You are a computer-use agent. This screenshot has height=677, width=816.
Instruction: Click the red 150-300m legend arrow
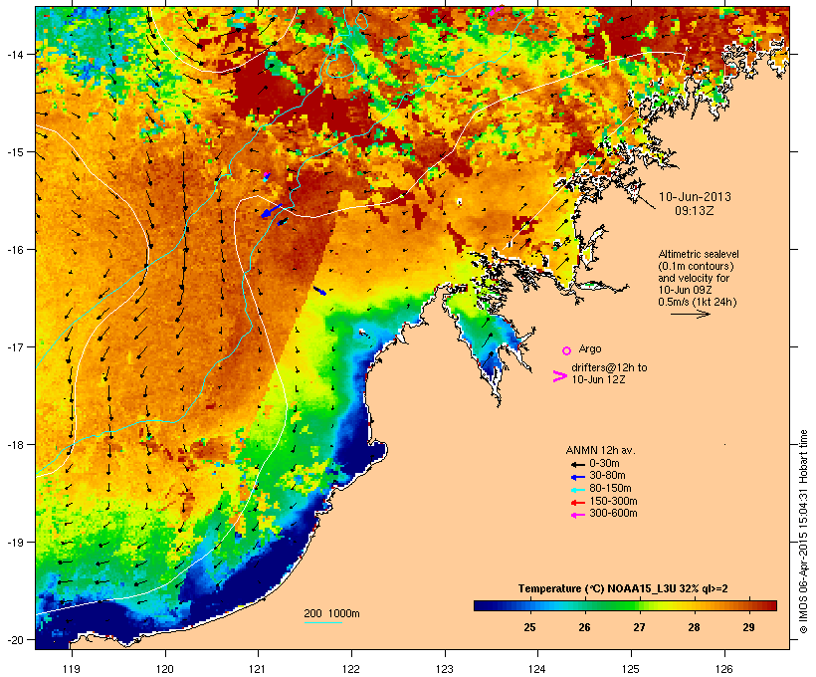click(x=577, y=503)
